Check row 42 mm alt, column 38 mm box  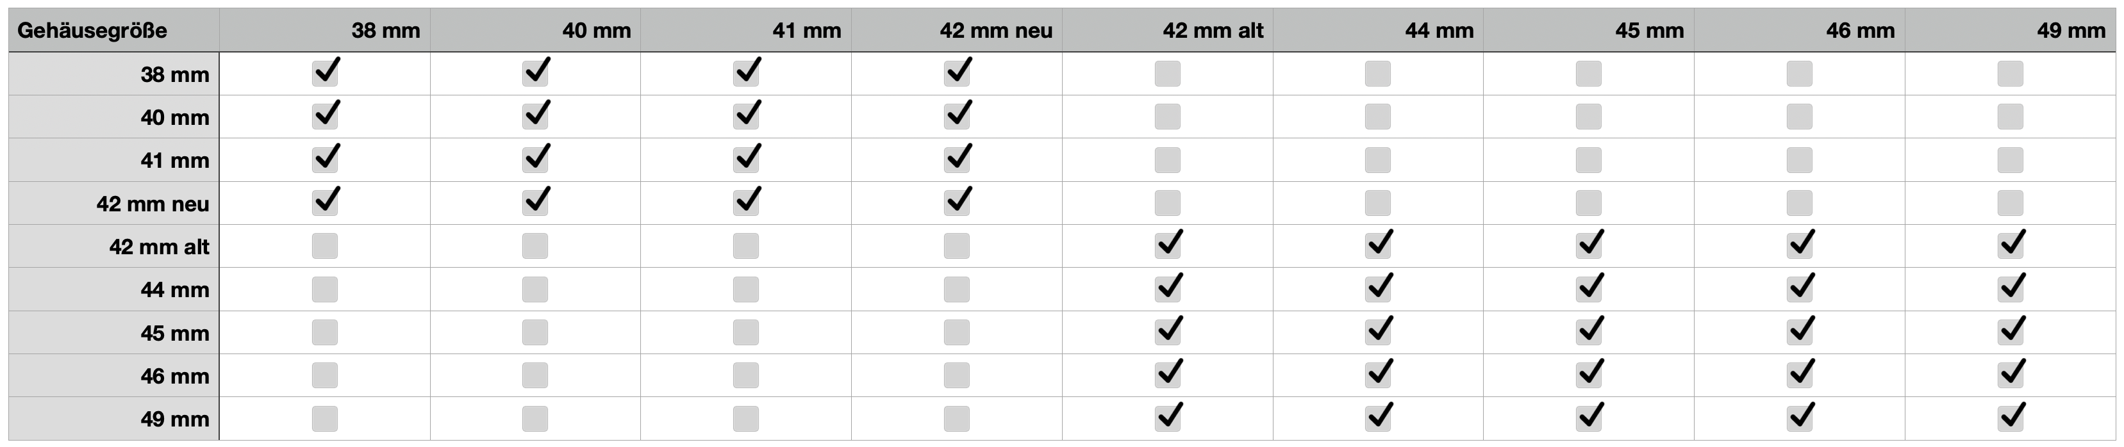[325, 246]
